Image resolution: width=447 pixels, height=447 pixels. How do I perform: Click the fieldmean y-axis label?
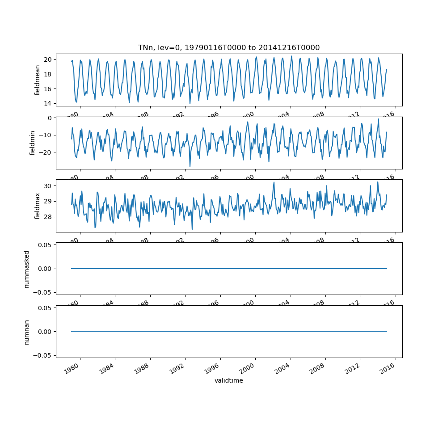(x=38, y=80)
